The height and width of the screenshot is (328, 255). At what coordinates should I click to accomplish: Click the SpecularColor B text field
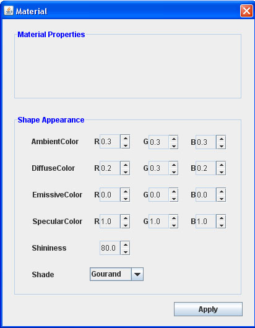pos(206,222)
